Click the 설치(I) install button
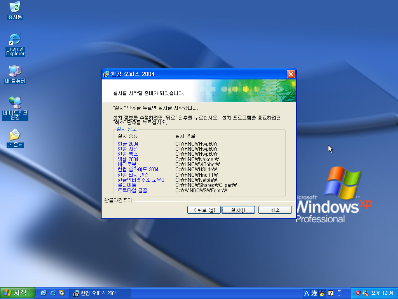 coord(238,210)
